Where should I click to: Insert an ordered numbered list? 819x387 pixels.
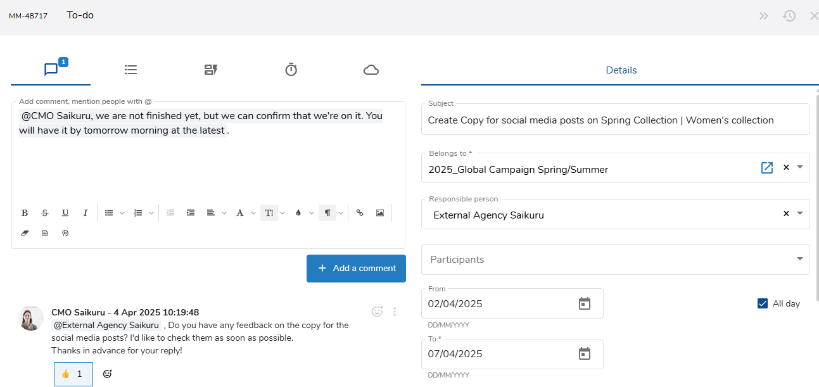(x=138, y=213)
